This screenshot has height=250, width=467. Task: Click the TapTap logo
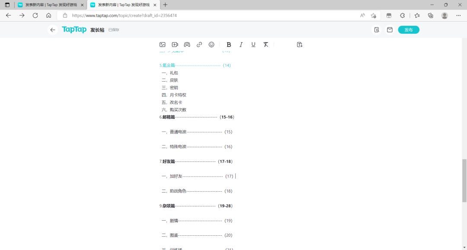click(74, 29)
